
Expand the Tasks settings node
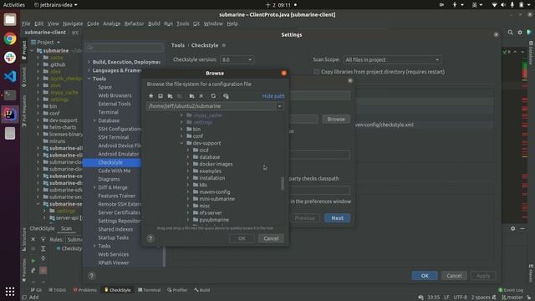click(94, 246)
